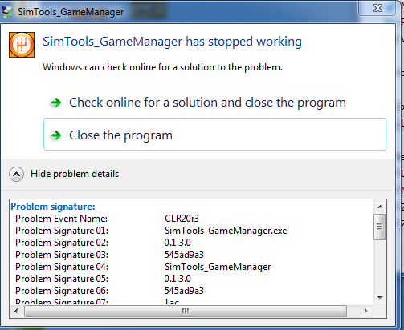Click the details scroll down arrow
Image resolution: width=404 pixels, height=330 pixels.
[380, 298]
